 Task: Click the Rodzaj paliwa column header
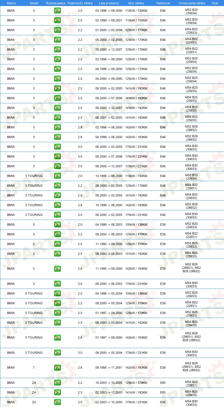[x=56, y=3]
